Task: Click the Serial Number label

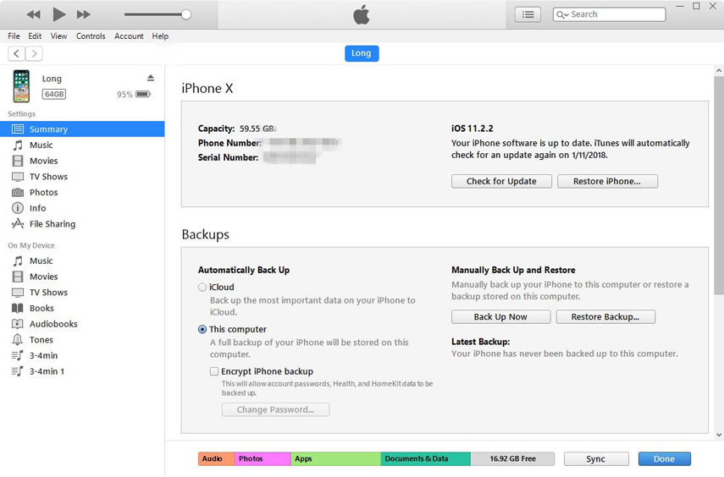Action: [x=228, y=158]
